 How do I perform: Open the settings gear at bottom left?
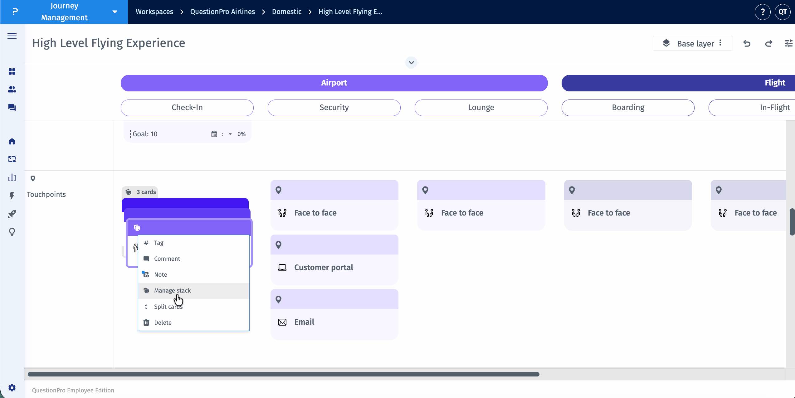(x=12, y=388)
